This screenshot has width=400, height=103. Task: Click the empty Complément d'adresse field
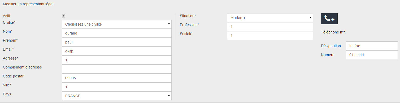pos(117,69)
